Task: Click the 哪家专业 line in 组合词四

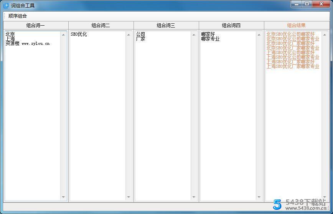Action: tap(210, 39)
